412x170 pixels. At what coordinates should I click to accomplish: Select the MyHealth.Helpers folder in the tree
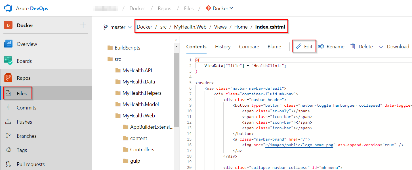pyautogui.click(x=142, y=93)
